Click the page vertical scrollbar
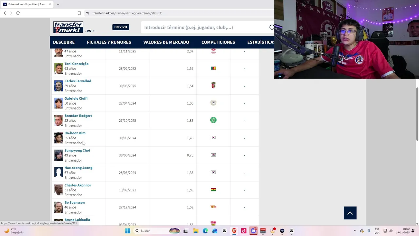This screenshot has height=236, width=419. coord(417,114)
